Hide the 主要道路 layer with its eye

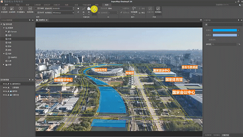click(4, 88)
